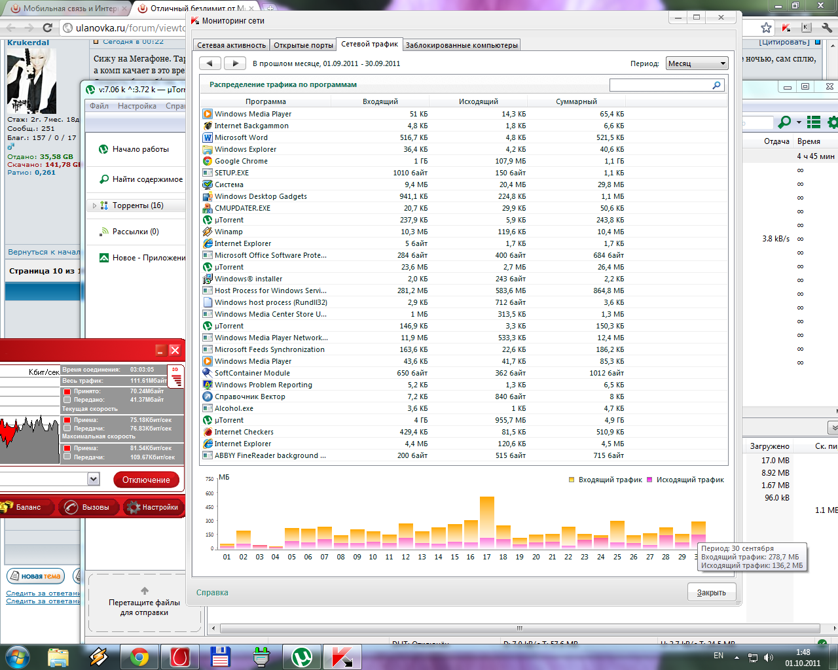Open uTorrent from the taskbar

point(301,656)
